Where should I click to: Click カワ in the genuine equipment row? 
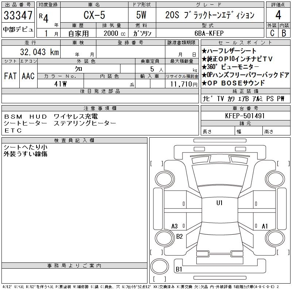coord(231,99)
